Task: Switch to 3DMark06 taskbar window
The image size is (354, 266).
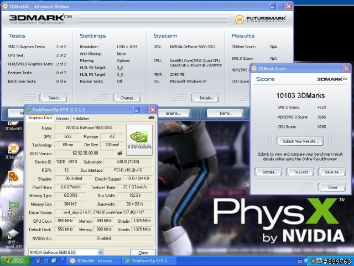Action: point(93,261)
